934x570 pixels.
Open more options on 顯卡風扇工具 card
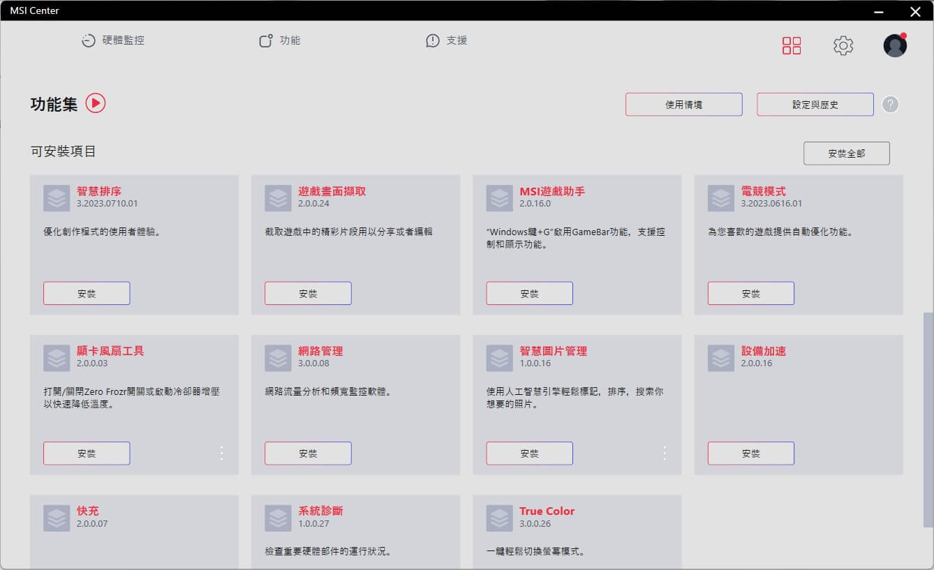pyautogui.click(x=222, y=453)
